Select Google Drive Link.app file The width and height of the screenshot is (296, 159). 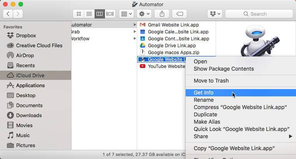pos(171,45)
